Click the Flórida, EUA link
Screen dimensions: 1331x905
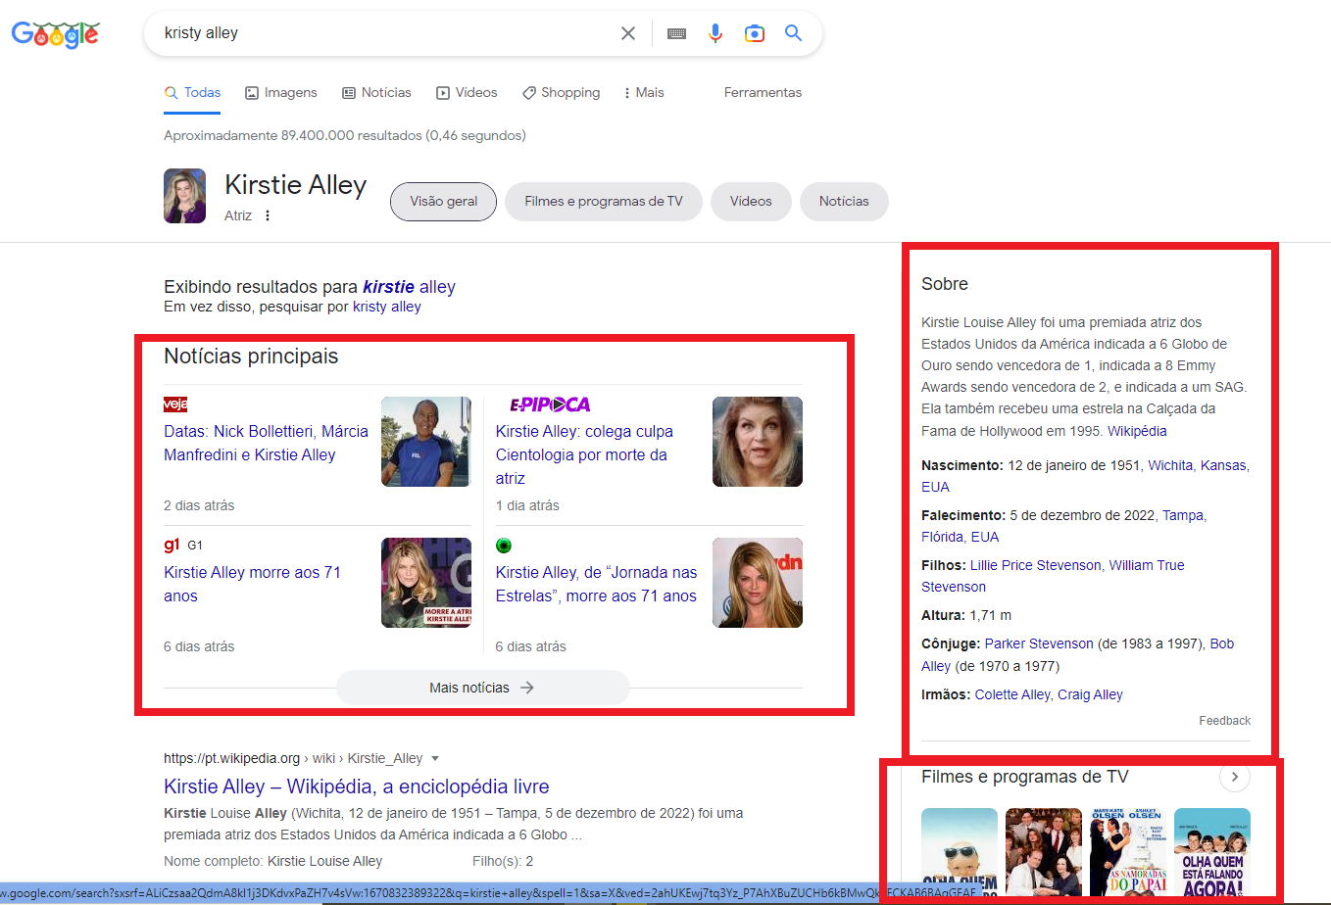pyautogui.click(x=961, y=537)
